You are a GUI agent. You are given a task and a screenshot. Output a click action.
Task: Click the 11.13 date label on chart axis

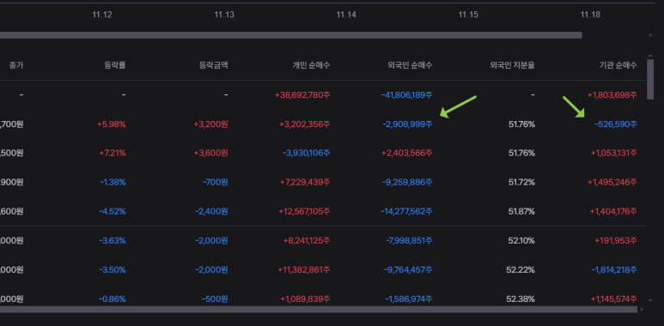[x=224, y=15]
